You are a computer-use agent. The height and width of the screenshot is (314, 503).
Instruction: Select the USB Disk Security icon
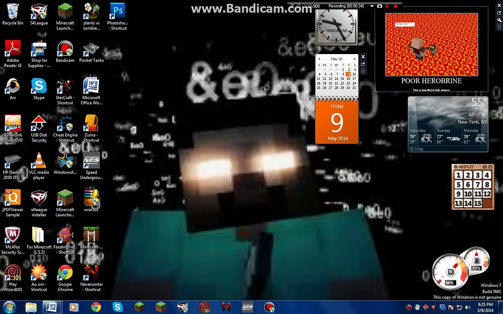(x=39, y=129)
